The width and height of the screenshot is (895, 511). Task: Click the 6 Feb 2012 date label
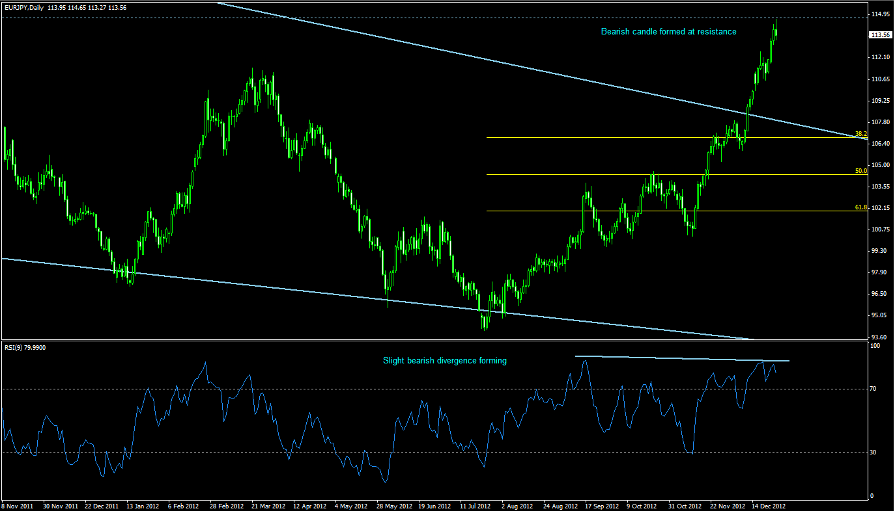[x=184, y=505]
